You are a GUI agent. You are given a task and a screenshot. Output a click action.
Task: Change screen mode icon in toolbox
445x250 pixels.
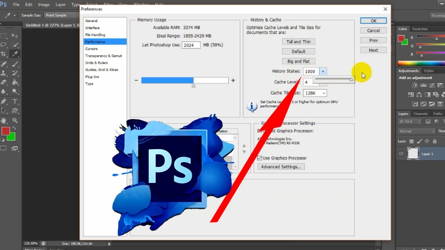click(15, 148)
